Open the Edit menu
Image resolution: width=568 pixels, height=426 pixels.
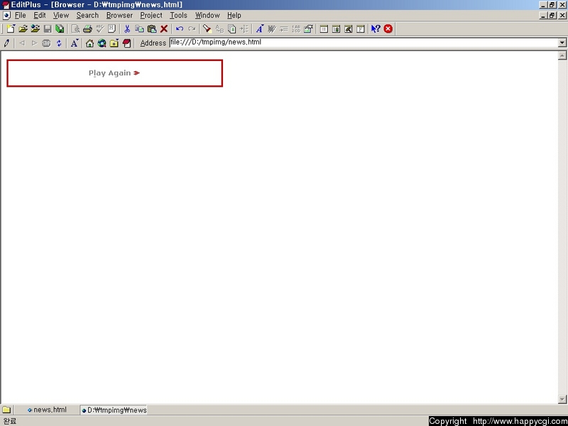click(x=40, y=15)
